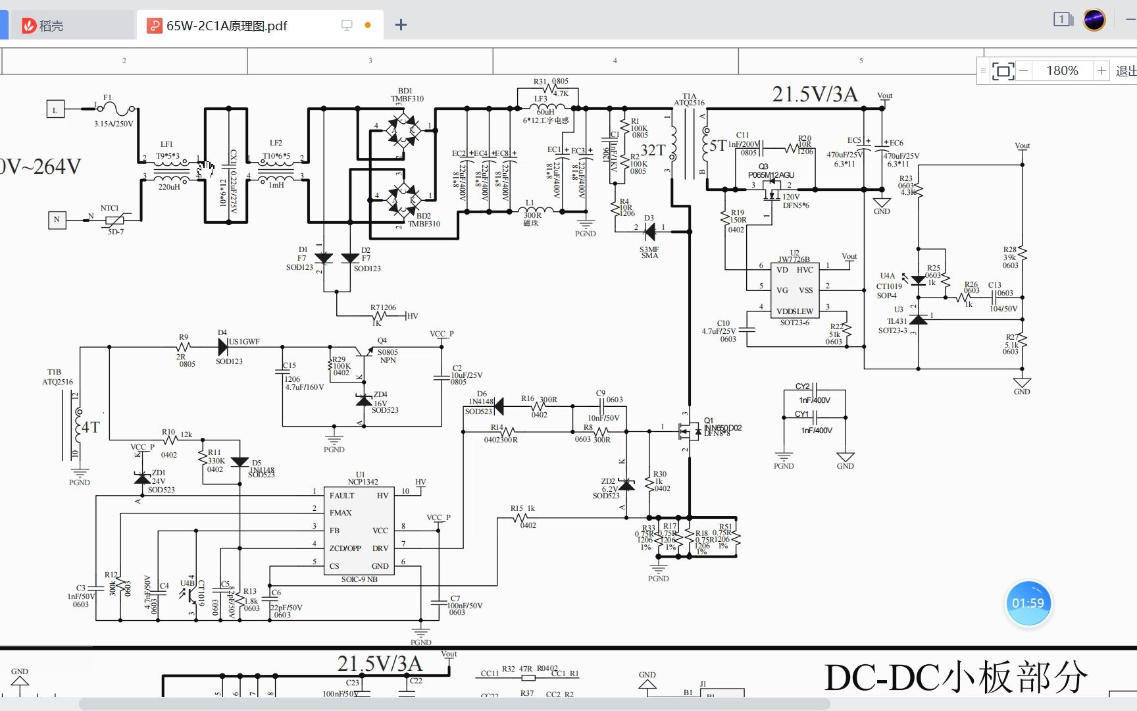
Task: Click the 'NCP1342' chip label
Action: click(x=363, y=482)
